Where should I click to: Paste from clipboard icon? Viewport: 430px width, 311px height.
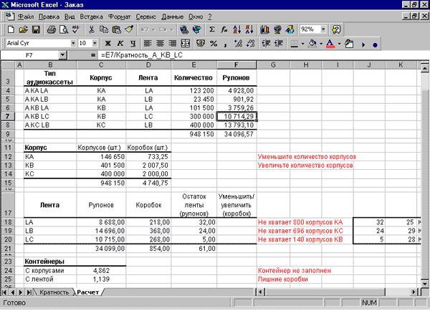point(117,29)
